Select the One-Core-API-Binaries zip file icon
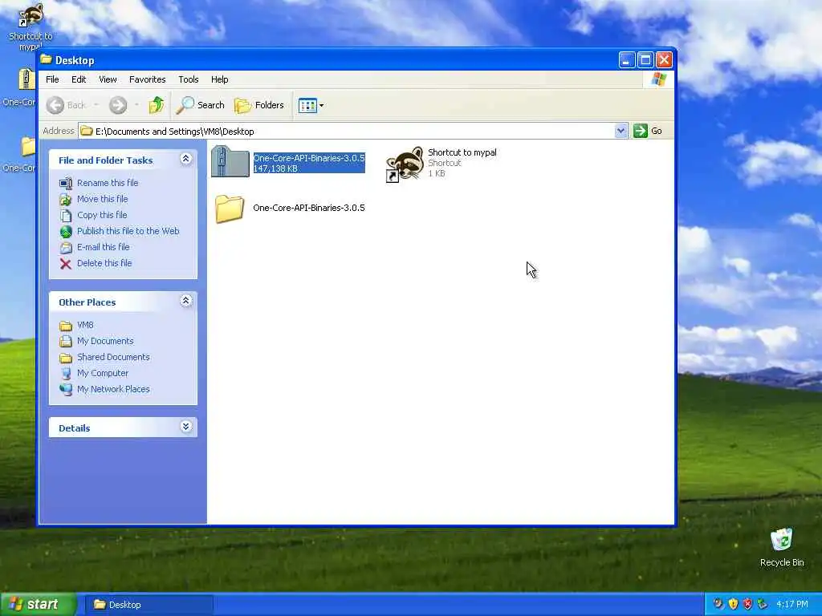The width and height of the screenshot is (822, 616). (230, 161)
